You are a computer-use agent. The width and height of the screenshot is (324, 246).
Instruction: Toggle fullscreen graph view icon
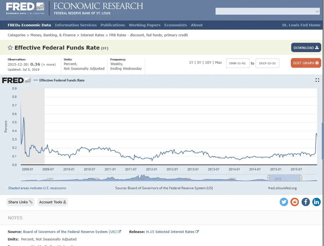click(317, 80)
